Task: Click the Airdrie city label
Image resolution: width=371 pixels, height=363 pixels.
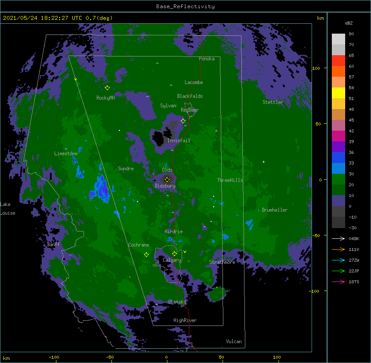Action: point(174,232)
